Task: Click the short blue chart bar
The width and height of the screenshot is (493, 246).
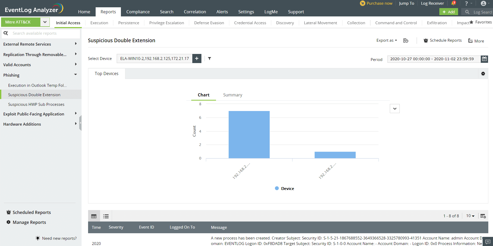Action: click(x=335, y=155)
